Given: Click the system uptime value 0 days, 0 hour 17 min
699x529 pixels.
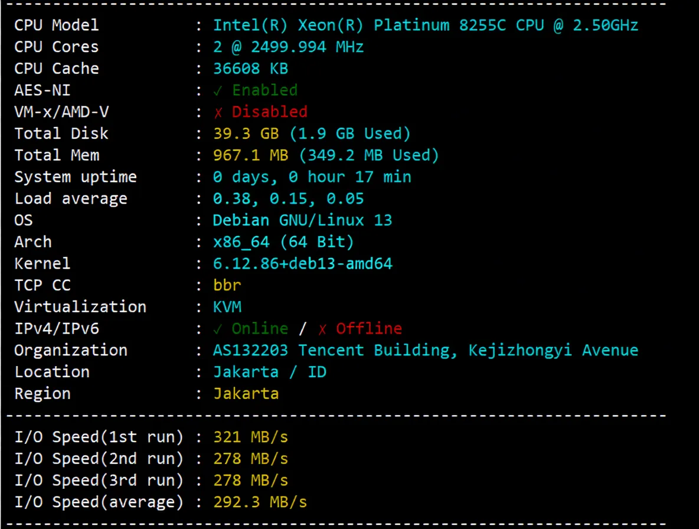Looking at the screenshot, I should click(x=312, y=177).
